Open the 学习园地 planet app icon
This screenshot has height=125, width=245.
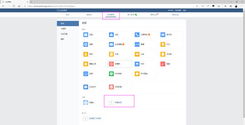[137, 74]
